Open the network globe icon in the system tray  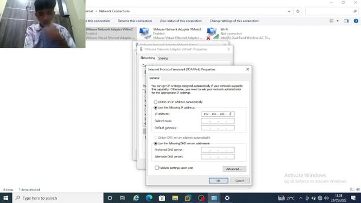point(320,198)
